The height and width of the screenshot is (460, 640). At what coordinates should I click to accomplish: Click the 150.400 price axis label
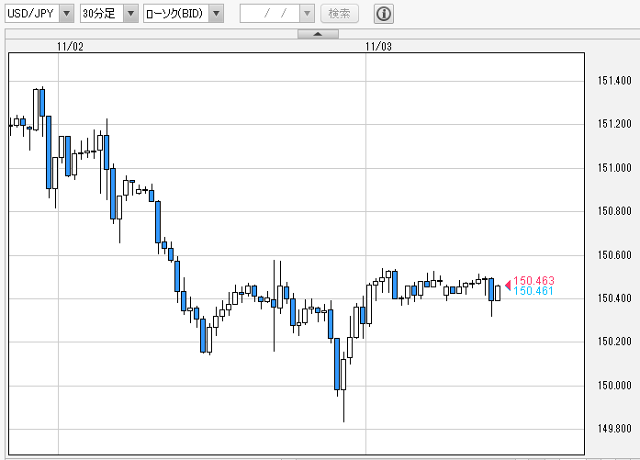614,298
